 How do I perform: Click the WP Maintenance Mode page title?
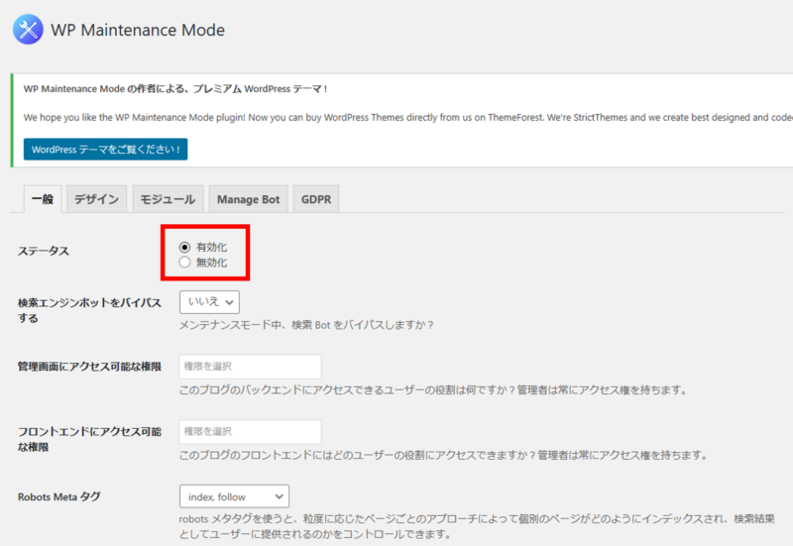[x=138, y=30]
